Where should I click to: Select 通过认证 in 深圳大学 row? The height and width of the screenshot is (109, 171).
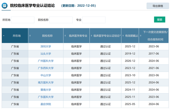pyautogui.click(x=106, y=47)
